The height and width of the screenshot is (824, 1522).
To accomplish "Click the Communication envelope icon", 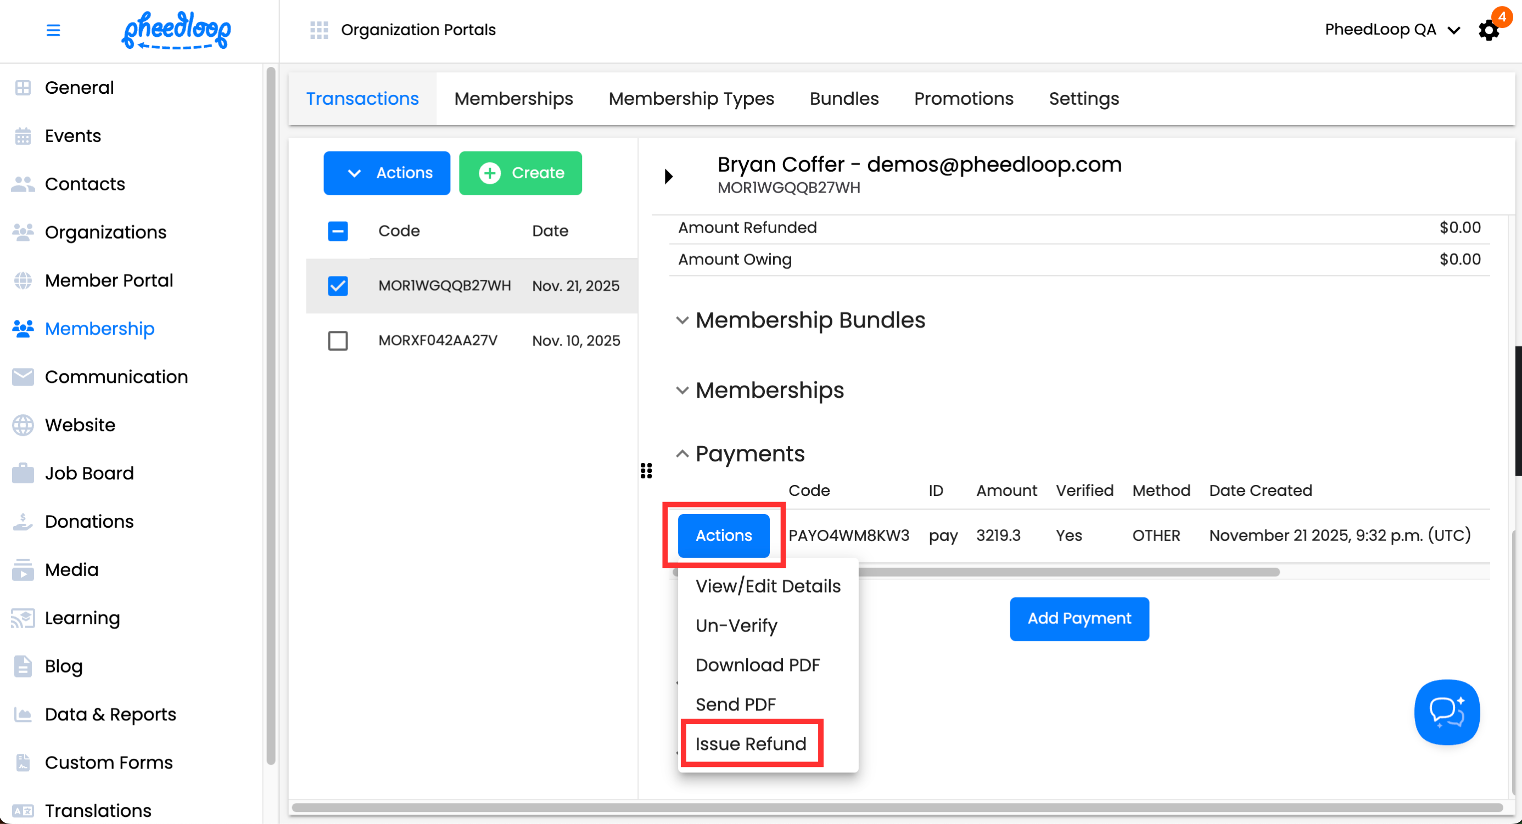I will [23, 377].
